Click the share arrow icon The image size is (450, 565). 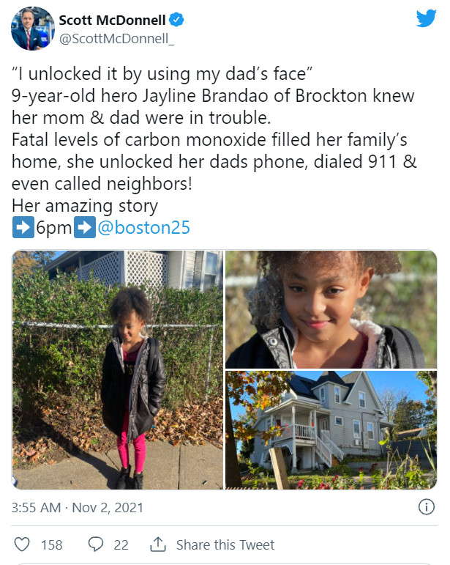pos(157,544)
